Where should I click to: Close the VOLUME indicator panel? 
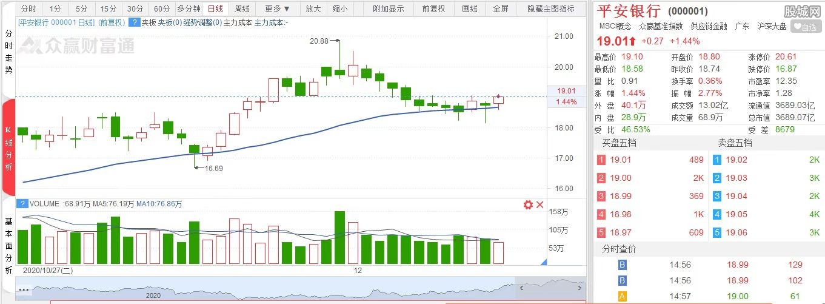[x=539, y=205]
